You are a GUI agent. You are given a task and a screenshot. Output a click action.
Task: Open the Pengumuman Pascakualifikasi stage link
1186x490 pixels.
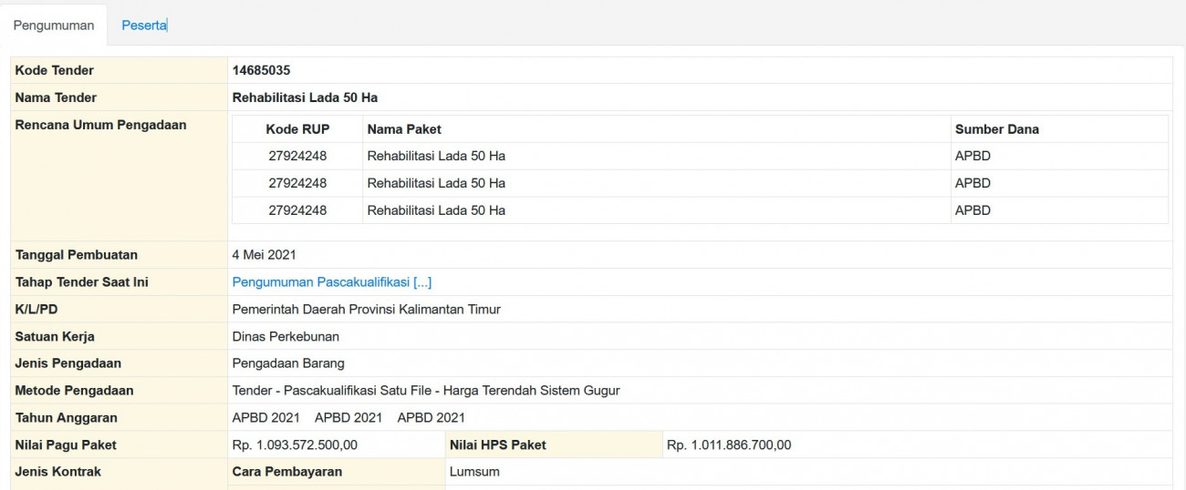click(x=331, y=282)
